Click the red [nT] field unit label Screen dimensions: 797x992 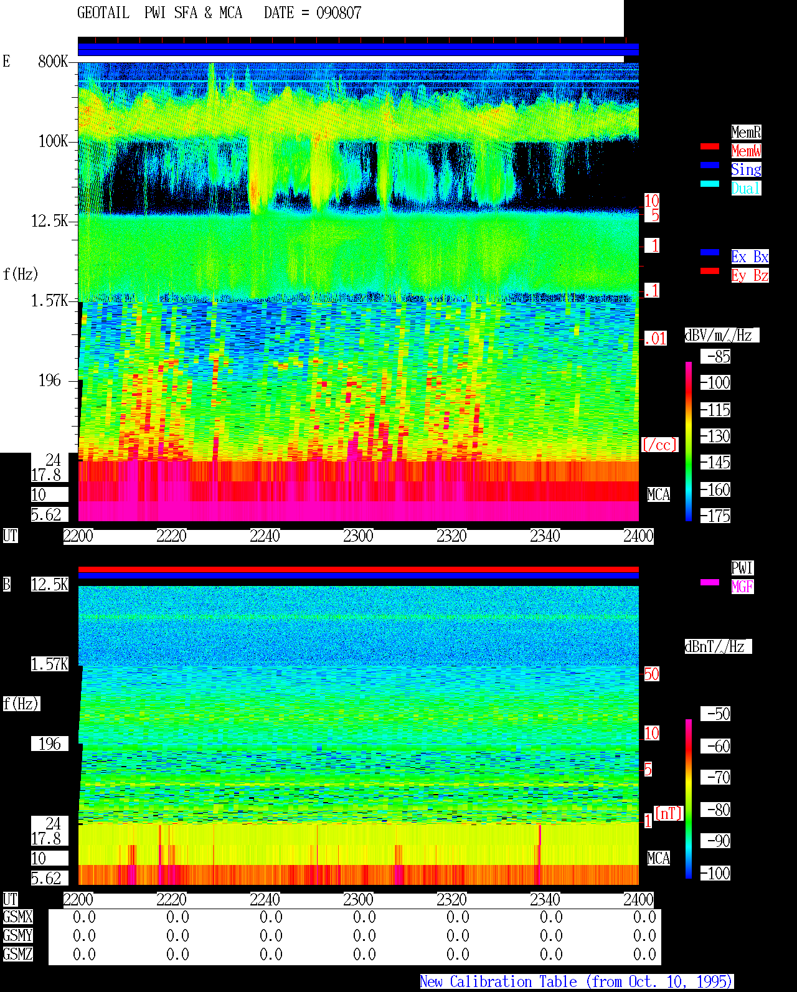point(669,813)
